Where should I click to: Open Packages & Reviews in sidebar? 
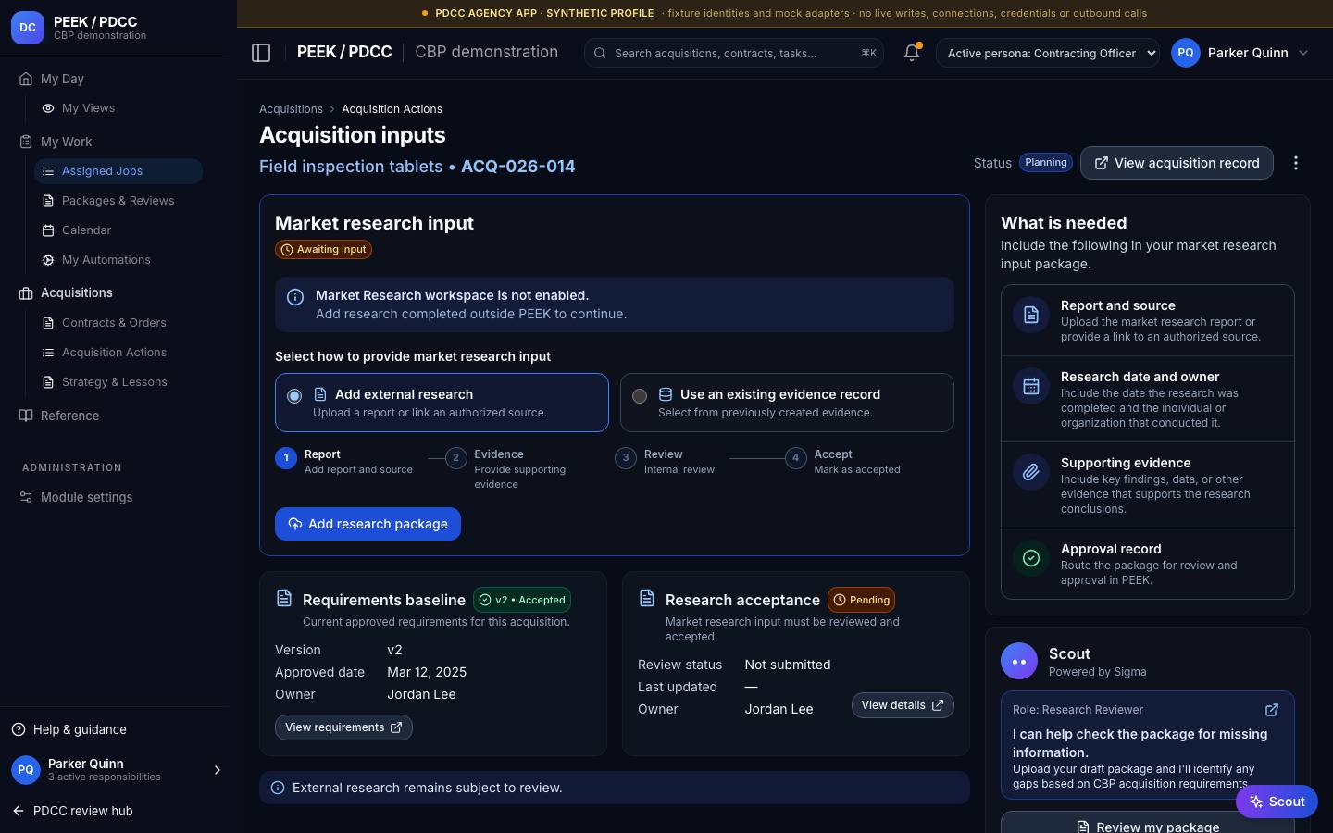click(x=118, y=201)
